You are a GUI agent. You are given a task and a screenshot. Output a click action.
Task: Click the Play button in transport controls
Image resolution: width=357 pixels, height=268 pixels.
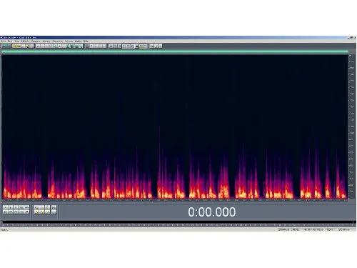coord(11,208)
